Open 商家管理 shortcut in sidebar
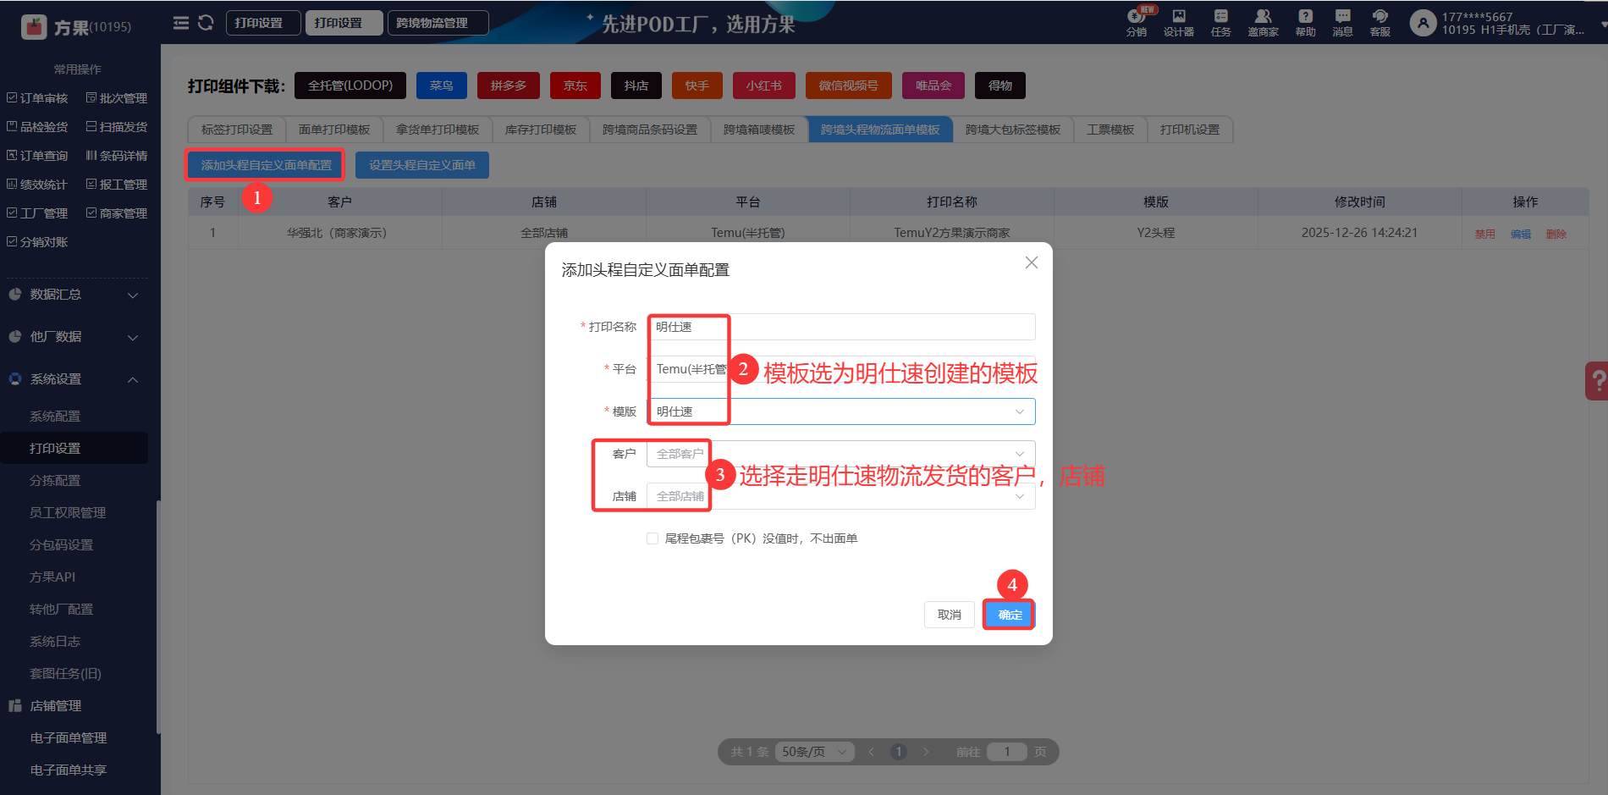1608x795 pixels. pos(118,213)
